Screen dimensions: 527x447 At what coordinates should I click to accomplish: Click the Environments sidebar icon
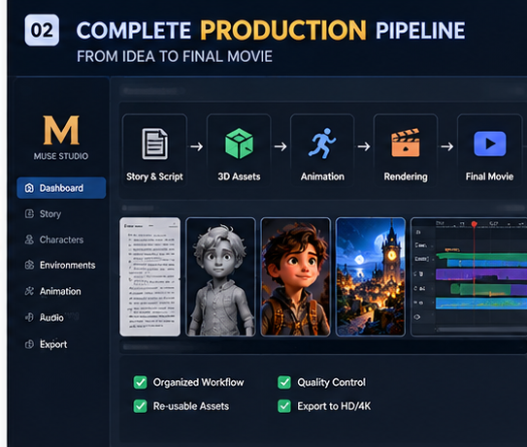[29, 265]
